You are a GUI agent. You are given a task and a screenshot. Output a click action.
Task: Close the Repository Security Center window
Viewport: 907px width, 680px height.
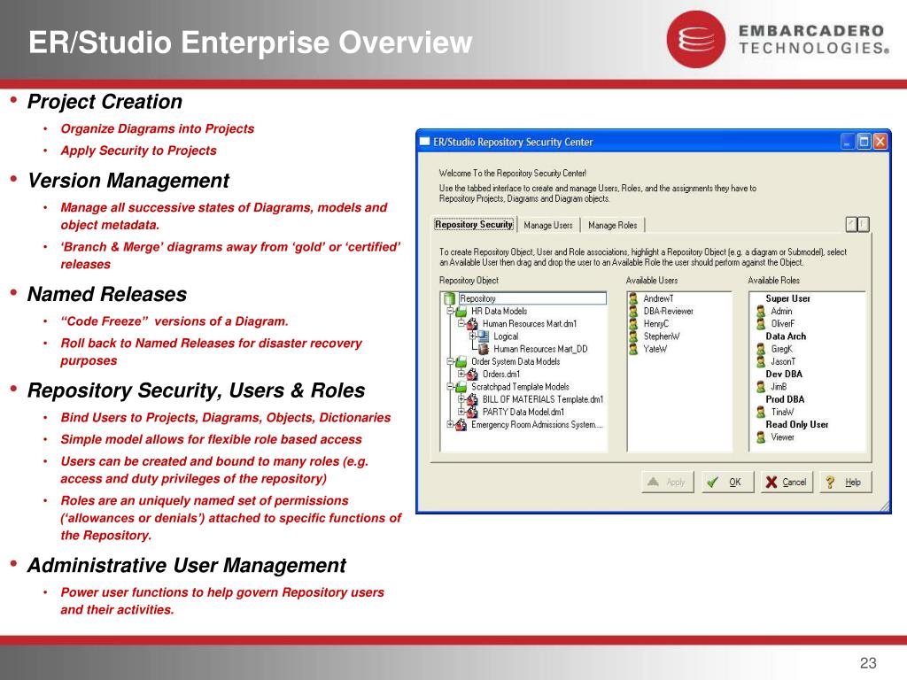(x=880, y=142)
